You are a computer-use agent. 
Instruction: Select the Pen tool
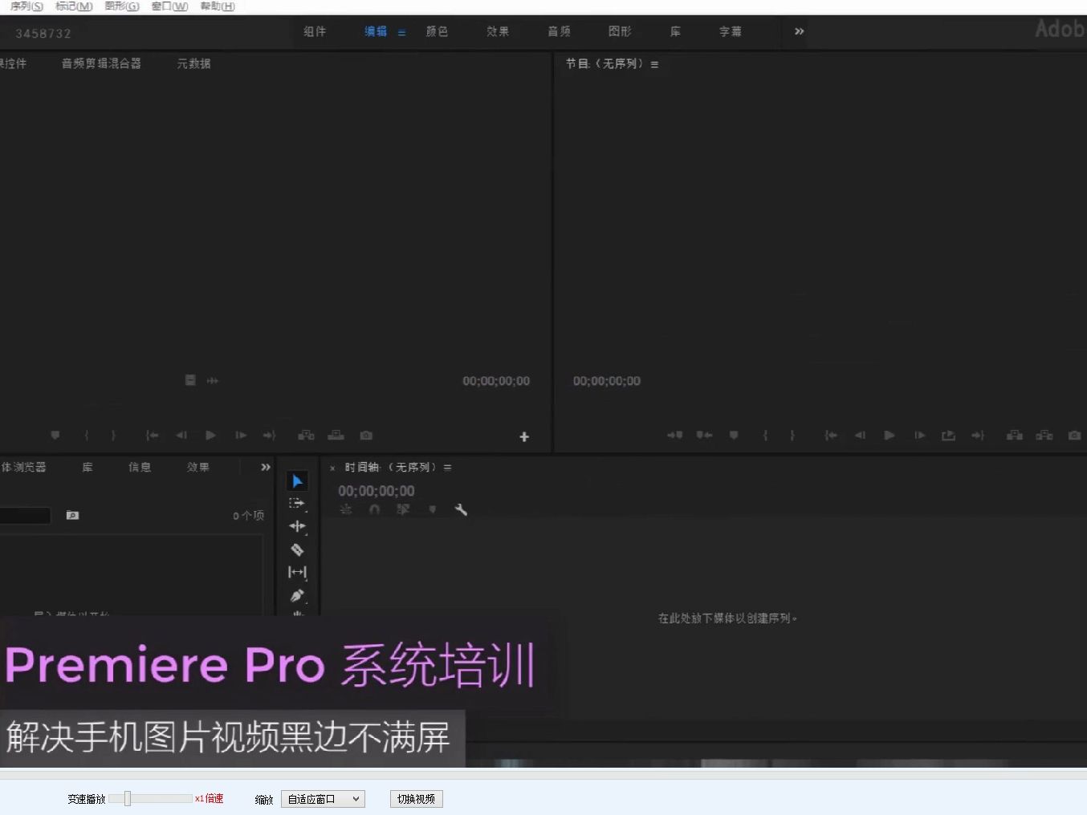point(297,595)
